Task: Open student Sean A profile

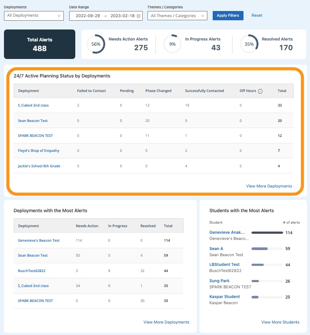Action: point(216,248)
